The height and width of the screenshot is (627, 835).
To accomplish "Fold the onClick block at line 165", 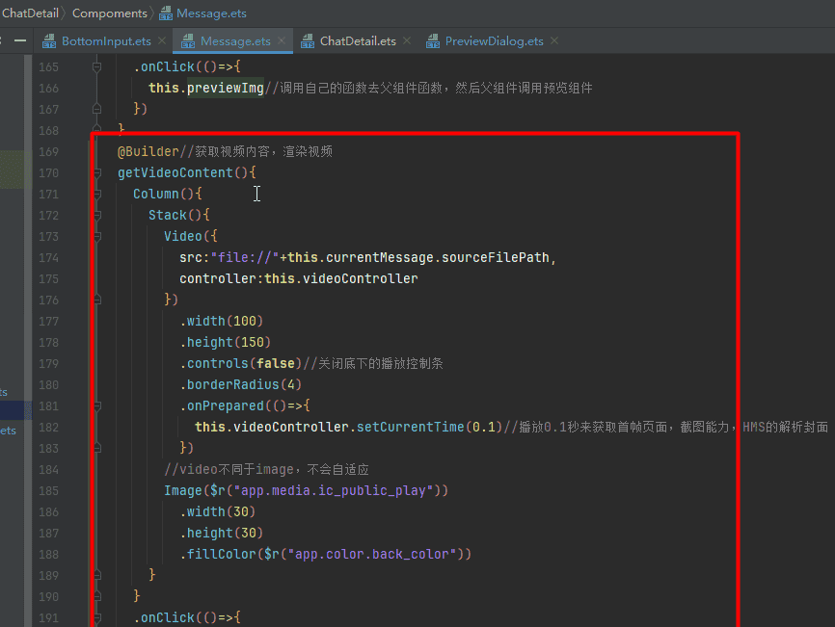I will pos(96,67).
